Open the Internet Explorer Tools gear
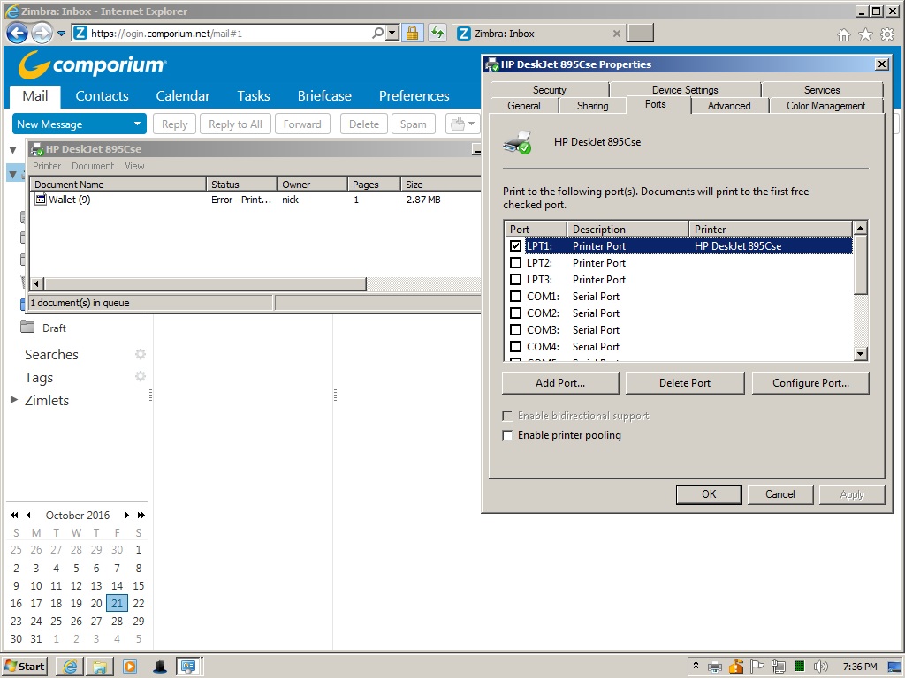 [x=887, y=35]
